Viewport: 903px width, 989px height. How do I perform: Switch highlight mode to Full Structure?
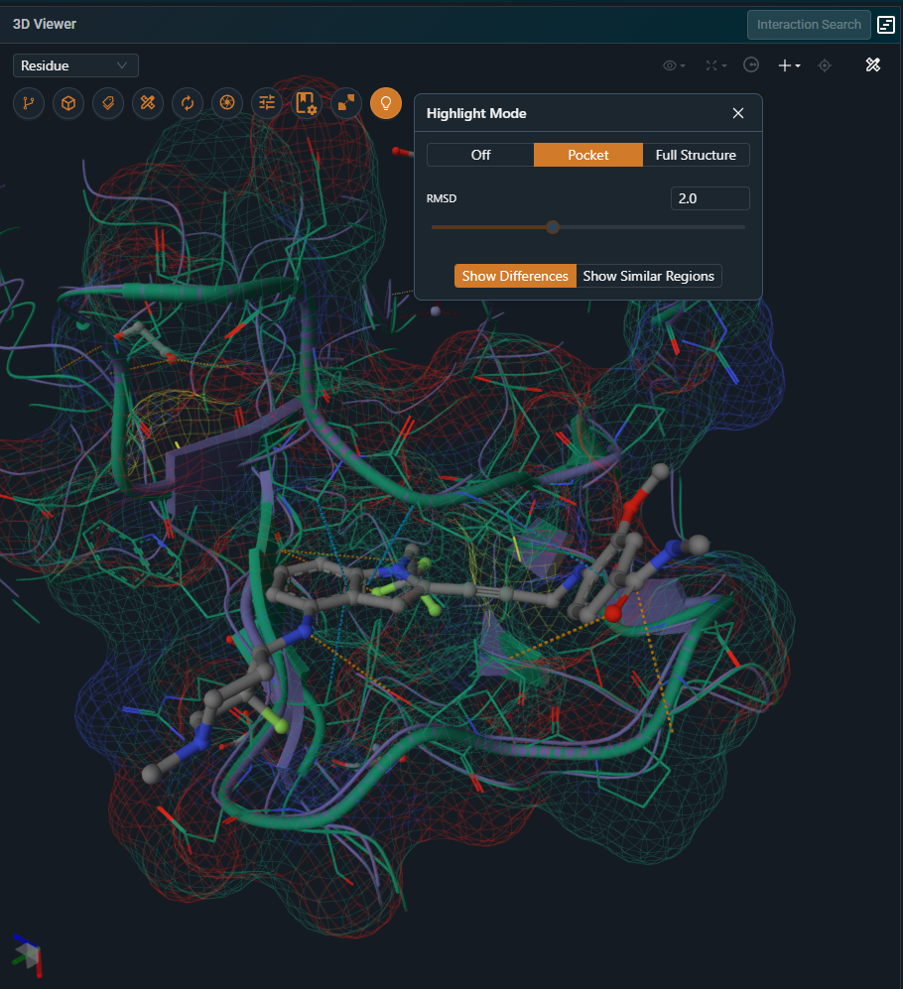coord(696,155)
